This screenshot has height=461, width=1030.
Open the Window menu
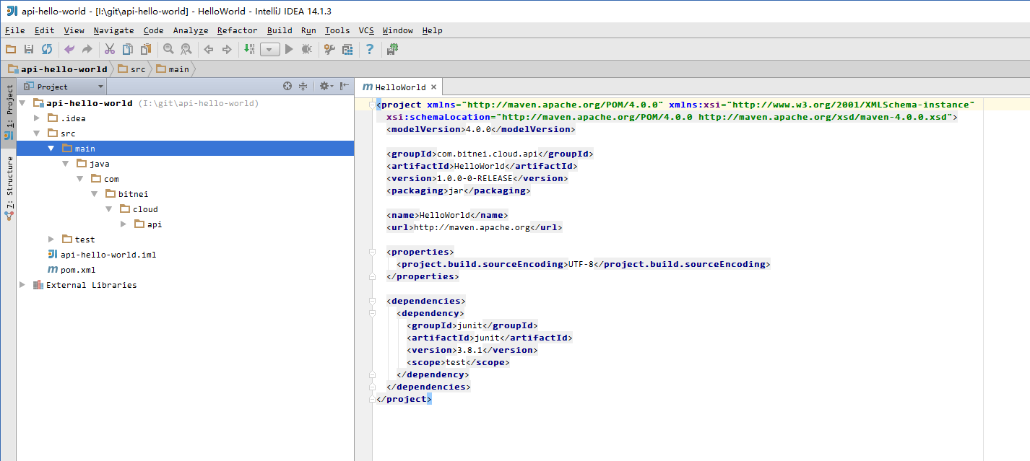398,30
